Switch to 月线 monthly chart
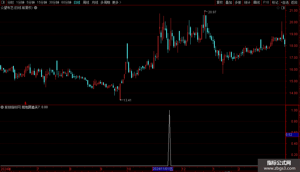 point(95,2)
